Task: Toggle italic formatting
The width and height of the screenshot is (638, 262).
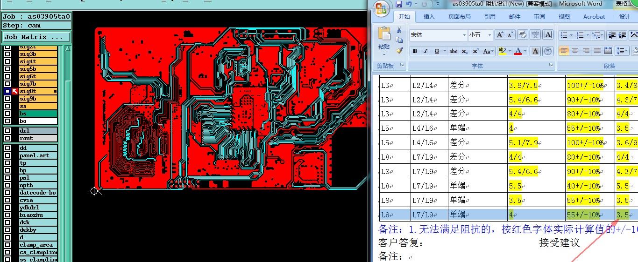Action: click(425, 51)
